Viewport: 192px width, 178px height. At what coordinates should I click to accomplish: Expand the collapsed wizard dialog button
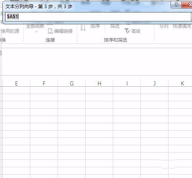(192, 17)
